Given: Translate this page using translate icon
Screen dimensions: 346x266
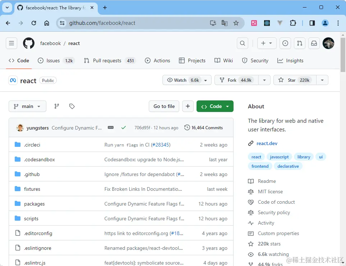Looking at the screenshot, I should [x=225, y=23].
